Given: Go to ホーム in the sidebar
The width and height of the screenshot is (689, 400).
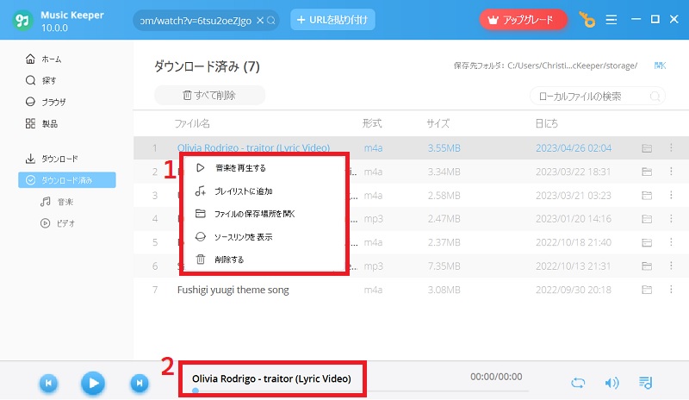Looking at the screenshot, I should pyautogui.click(x=44, y=59).
